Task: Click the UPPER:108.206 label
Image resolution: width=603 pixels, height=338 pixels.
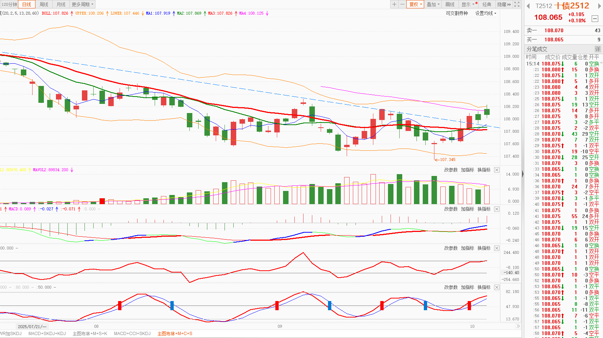Action: tap(89, 13)
